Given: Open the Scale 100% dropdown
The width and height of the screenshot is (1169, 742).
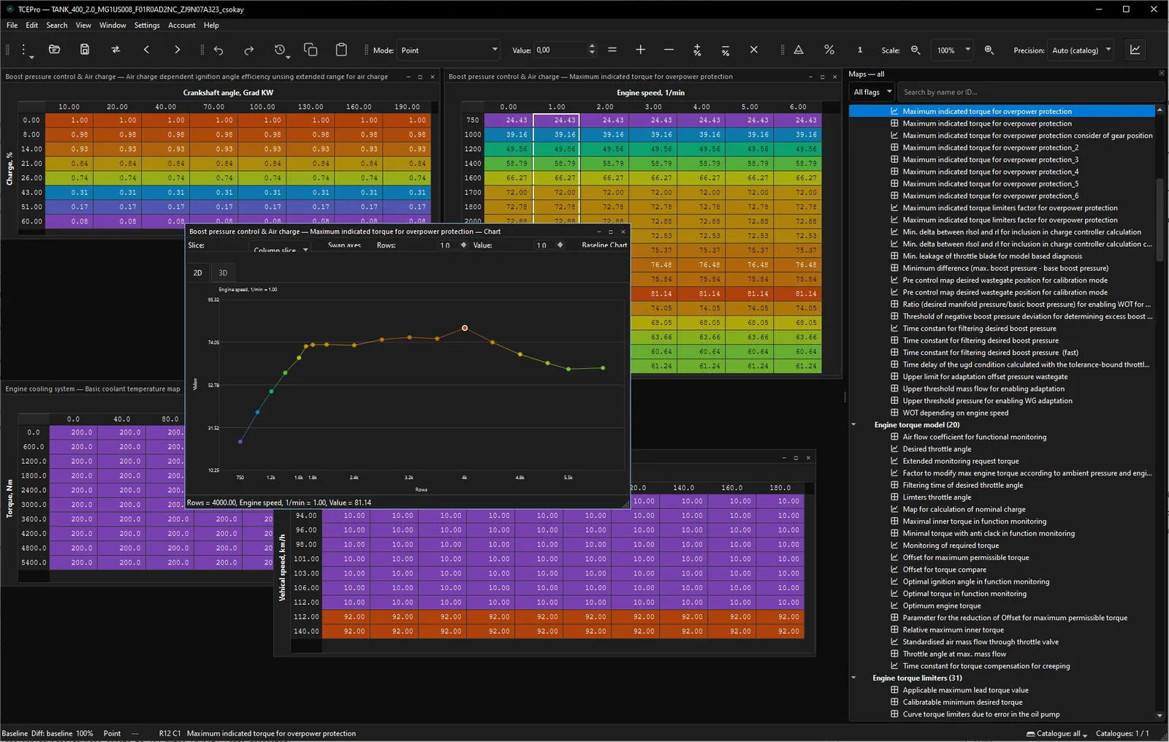Looking at the screenshot, I should 952,50.
